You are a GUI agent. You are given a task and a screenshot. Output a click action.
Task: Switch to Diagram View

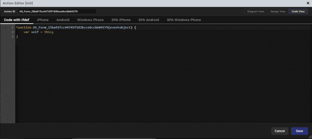pos(256,12)
